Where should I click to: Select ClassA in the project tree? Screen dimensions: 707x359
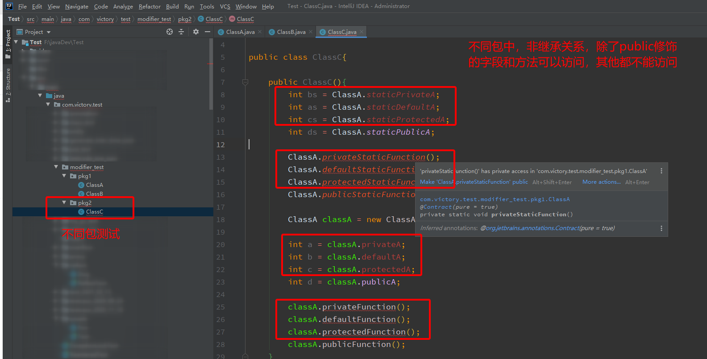(94, 185)
